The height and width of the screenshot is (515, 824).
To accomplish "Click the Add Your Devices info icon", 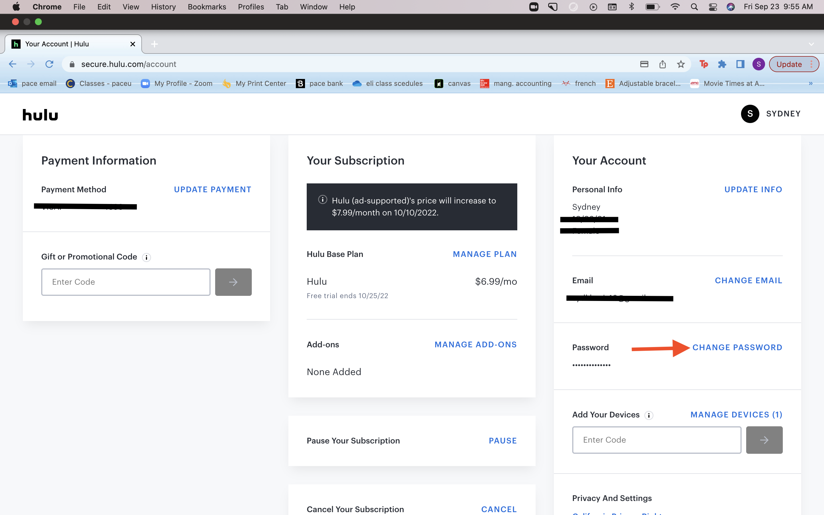I will coord(649,415).
